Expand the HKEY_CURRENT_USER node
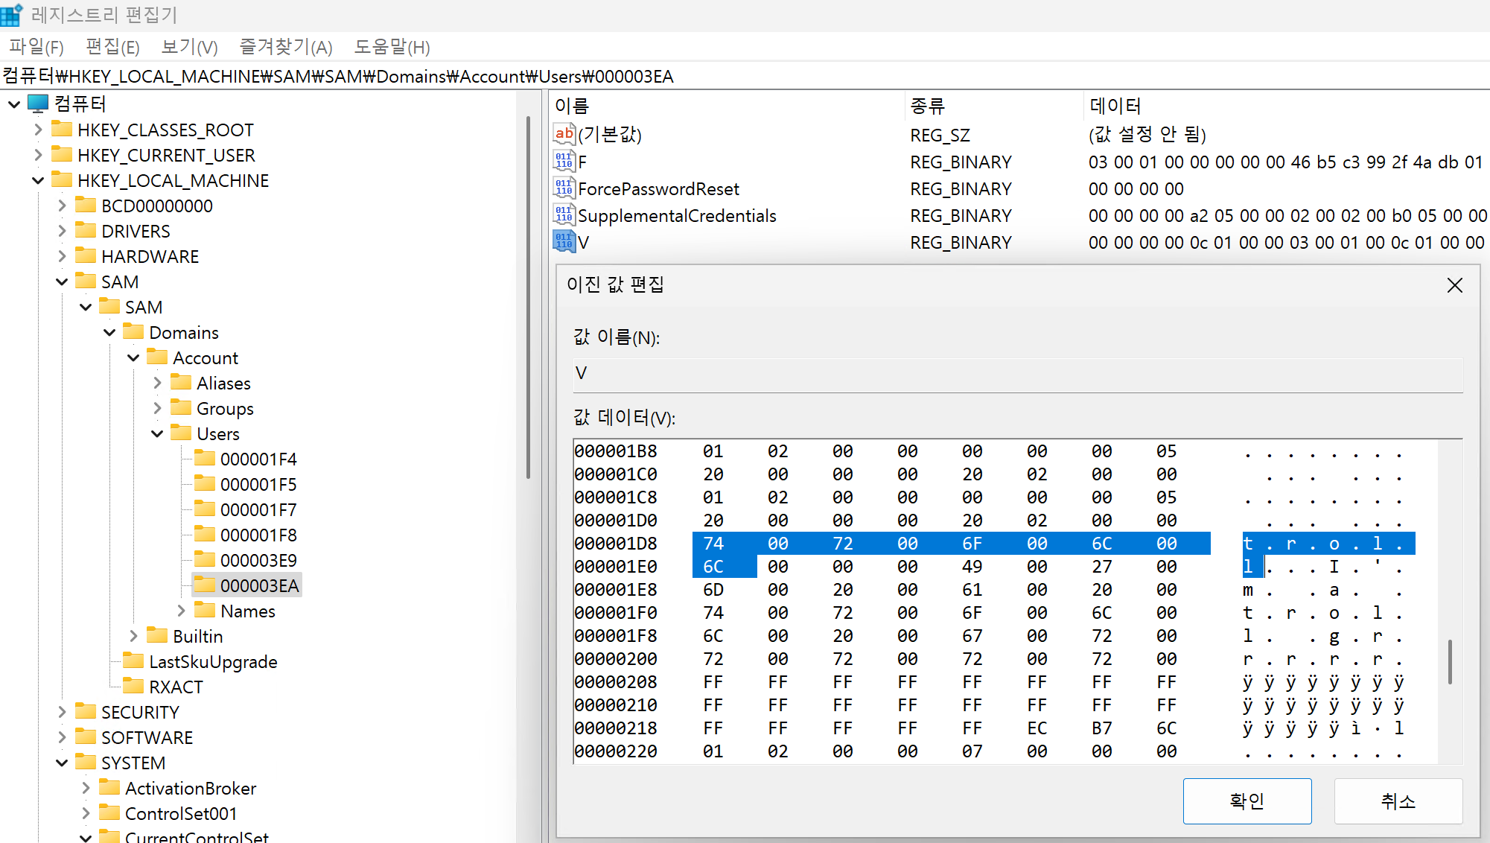This screenshot has height=843, width=1490. click(x=38, y=155)
